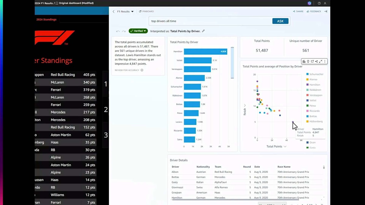Add the scatter plot to pinboard icon
This screenshot has width=365, height=205.
click(312, 61)
